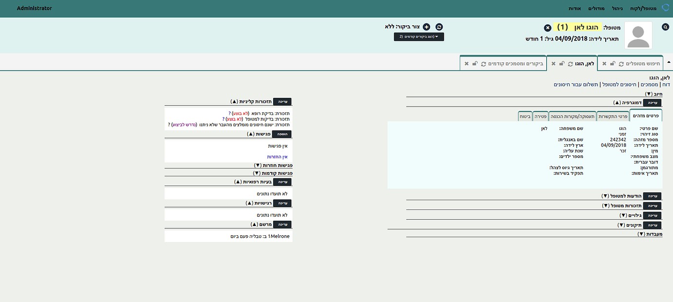
Task: Toggle the lock on the לאן, הוגו tab
Action: (x=561, y=63)
